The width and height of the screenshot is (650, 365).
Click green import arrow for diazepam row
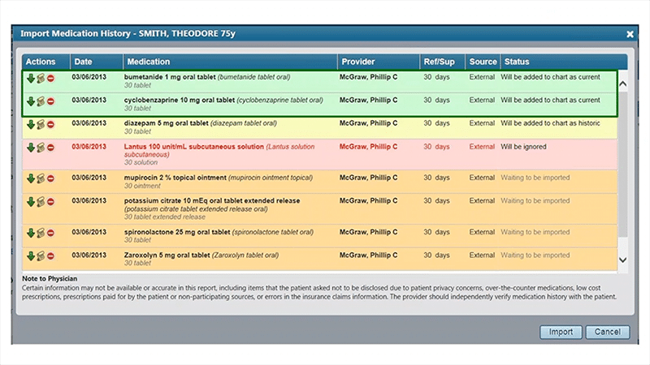(x=31, y=125)
